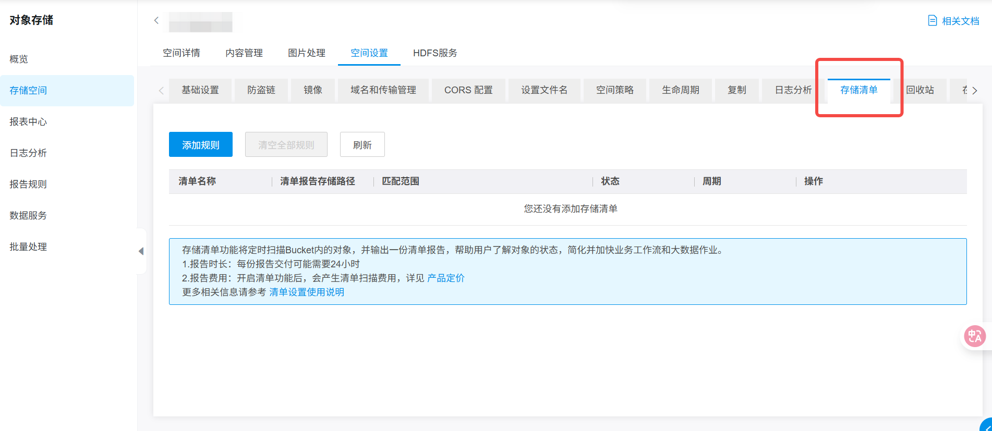This screenshot has height=431, width=992.
Task: Open the 清单设置使用说明 link
Action: (x=307, y=292)
